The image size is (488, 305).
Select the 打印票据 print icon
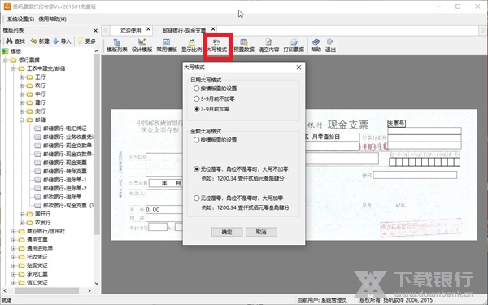click(x=294, y=45)
